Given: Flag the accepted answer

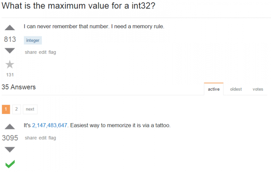Looking at the screenshot, I should point(52,138).
